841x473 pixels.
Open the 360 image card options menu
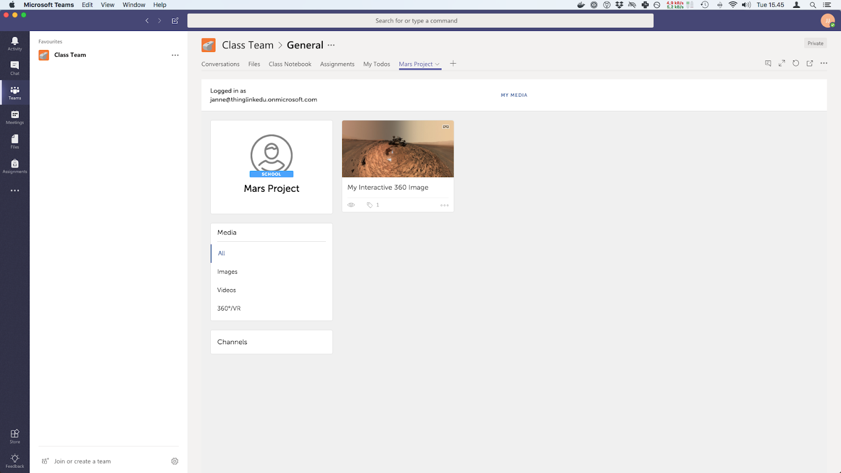(x=445, y=205)
